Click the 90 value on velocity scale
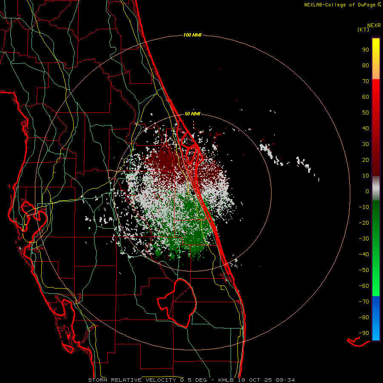This screenshot has height=383, width=383. [x=366, y=50]
